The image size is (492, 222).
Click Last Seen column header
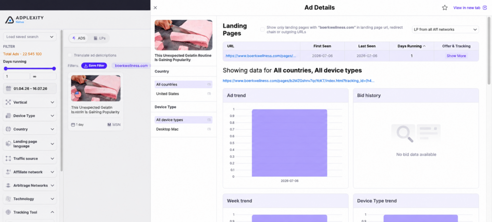[367, 46]
